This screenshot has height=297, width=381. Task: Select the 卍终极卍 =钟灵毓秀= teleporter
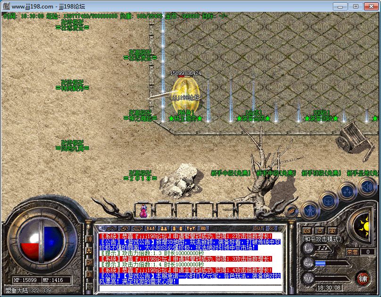pos(72,85)
